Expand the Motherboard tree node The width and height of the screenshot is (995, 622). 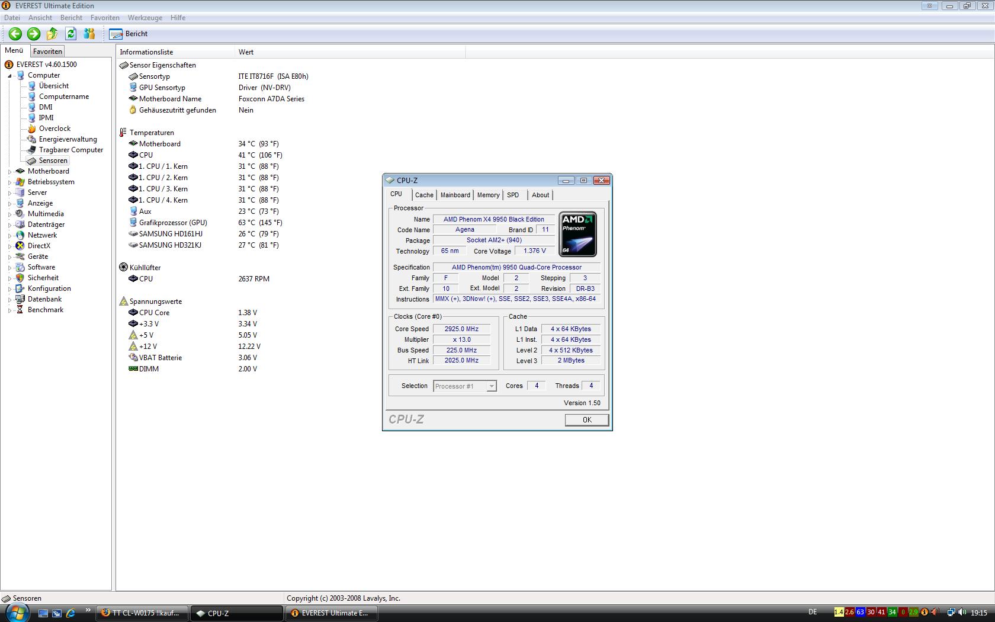coord(9,172)
